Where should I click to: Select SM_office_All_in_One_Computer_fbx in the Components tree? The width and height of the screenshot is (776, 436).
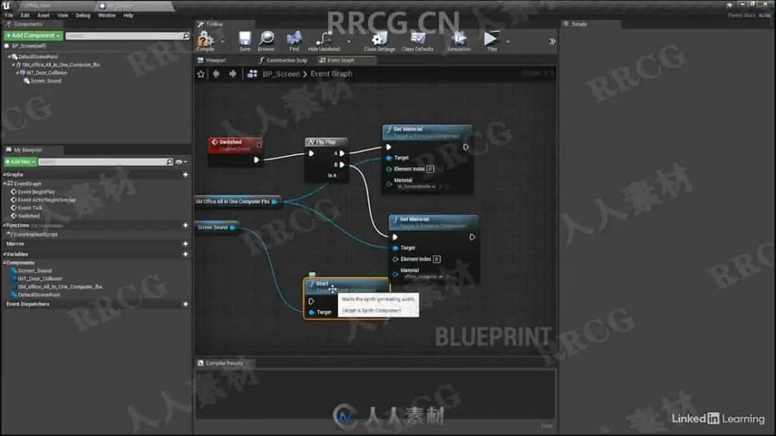[x=61, y=65]
